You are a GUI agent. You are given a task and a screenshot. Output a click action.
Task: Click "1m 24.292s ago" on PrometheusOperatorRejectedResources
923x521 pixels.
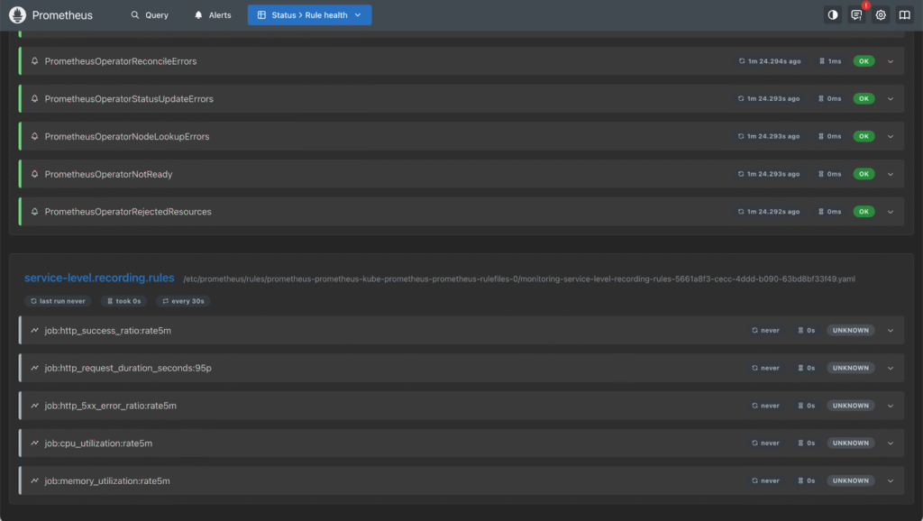point(769,212)
